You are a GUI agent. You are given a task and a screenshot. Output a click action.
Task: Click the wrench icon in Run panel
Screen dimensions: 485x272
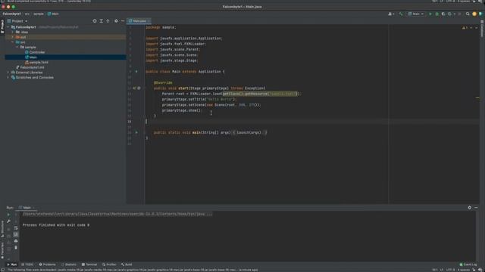tap(8, 221)
